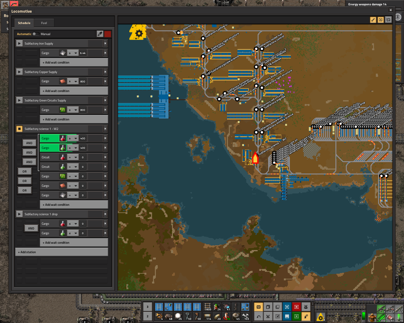The width and height of the screenshot is (404, 323).
Task: Toggle the ALT info mode shortcut
Action: click(259, 307)
